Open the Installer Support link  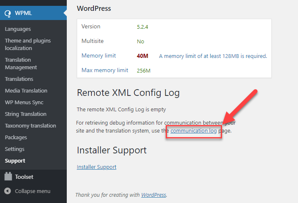[96, 167]
